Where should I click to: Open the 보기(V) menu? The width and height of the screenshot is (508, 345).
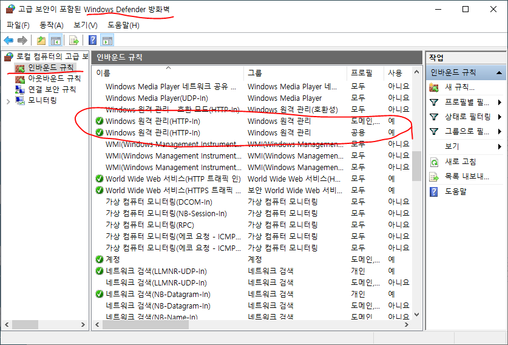[x=86, y=26]
